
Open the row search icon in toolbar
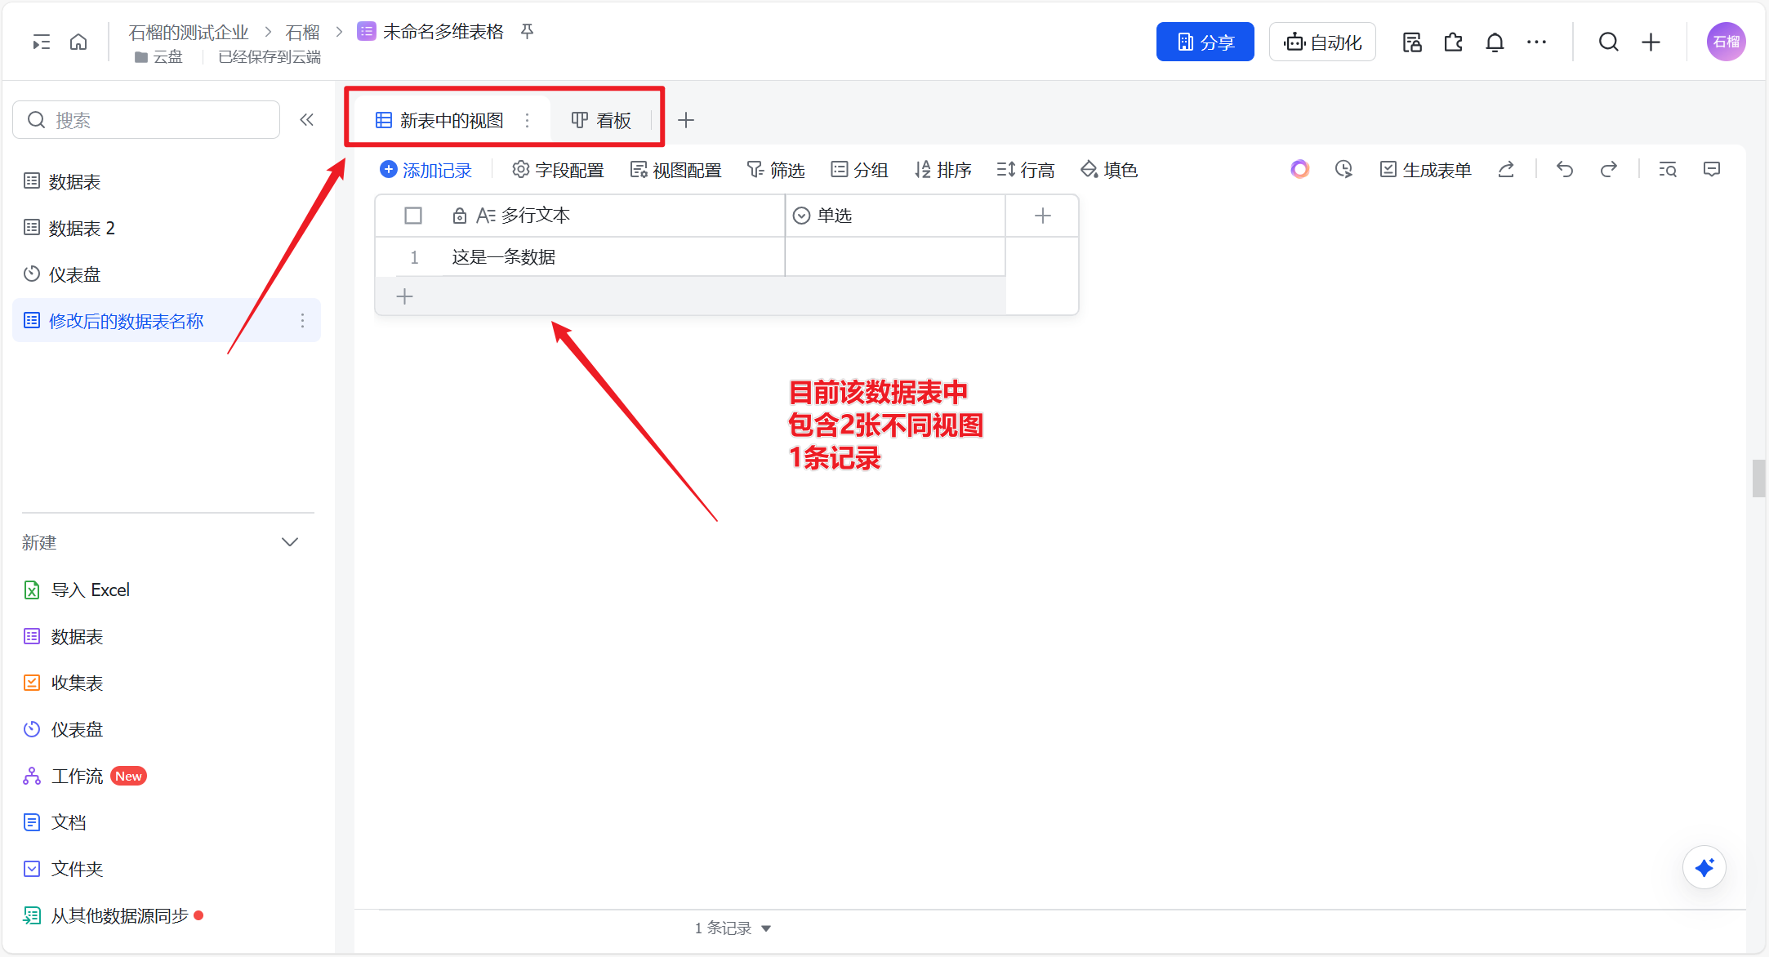(x=1668, y=169)
